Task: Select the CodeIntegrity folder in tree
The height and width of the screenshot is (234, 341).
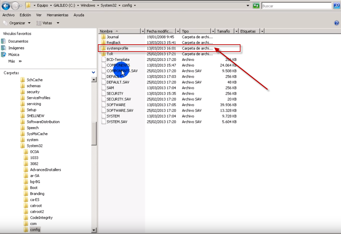Action: click(41, 217)
